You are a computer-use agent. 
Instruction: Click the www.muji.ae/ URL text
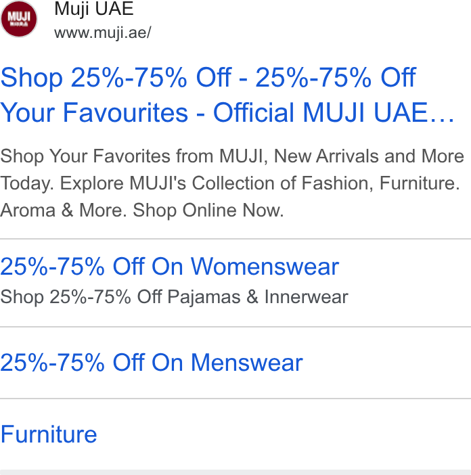103,32
